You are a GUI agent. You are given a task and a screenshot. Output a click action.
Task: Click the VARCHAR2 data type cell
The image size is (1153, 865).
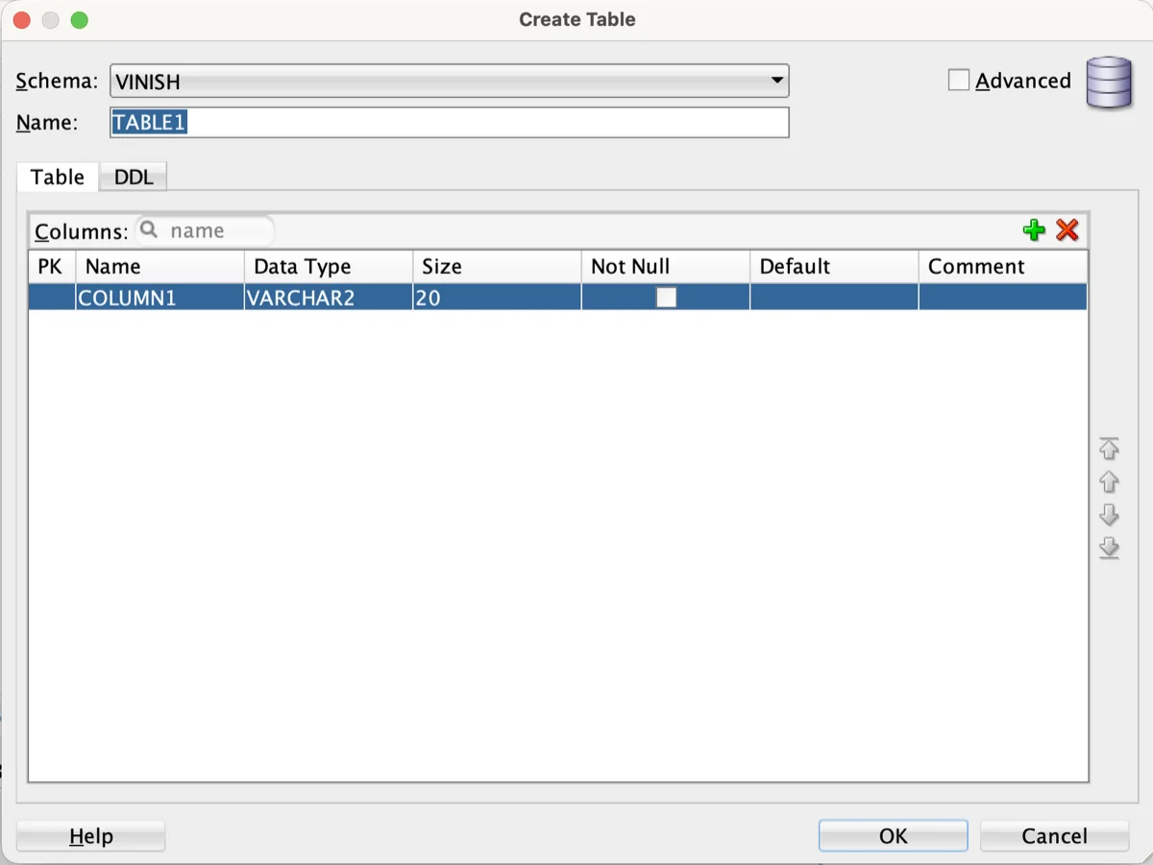[329, 298]
